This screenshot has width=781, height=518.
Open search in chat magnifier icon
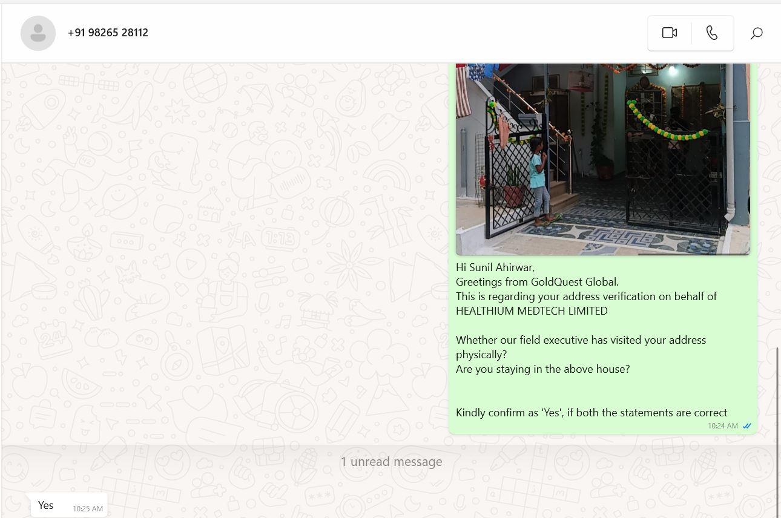coord(756,33)
